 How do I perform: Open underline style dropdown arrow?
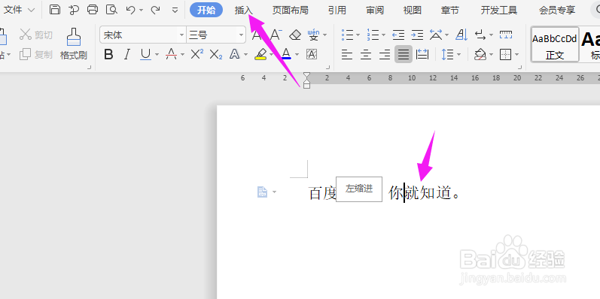pos(157,55)
